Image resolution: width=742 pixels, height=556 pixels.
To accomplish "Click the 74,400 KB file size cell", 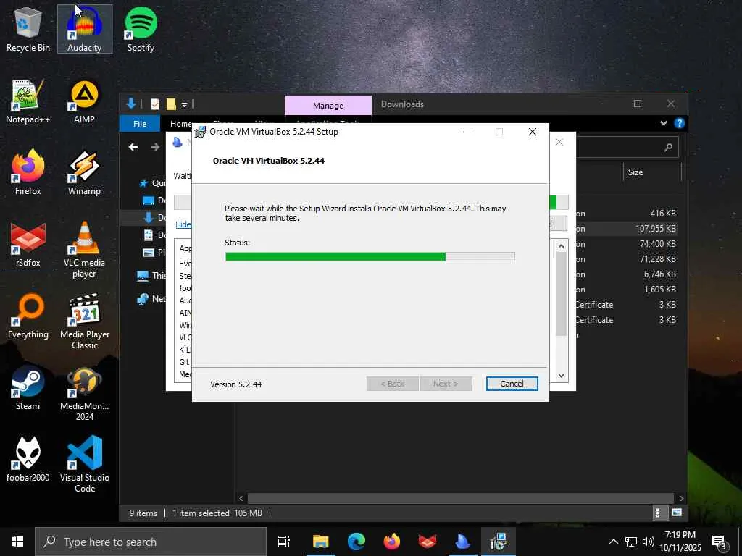I will (657, 244).
